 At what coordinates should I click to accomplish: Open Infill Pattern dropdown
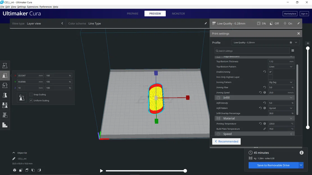[281, 108]
